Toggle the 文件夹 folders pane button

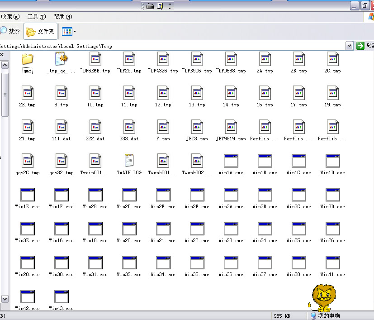point(40,31)
